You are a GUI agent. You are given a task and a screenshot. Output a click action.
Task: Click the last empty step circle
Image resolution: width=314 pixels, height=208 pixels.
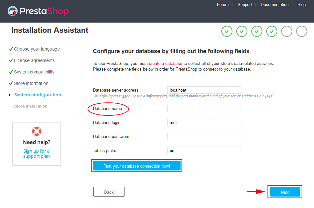(x=302, y=31)
